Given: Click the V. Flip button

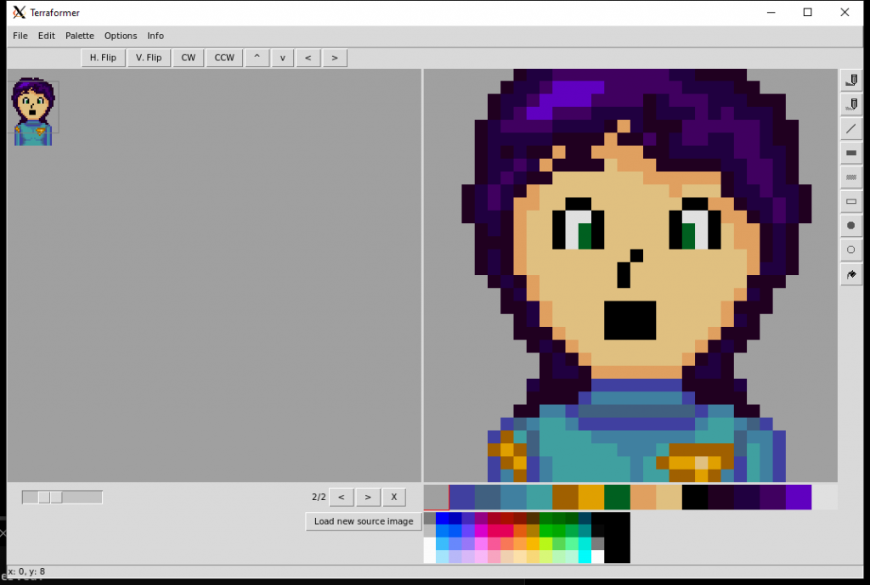Looking at the screenshot, I should (149, 58).
